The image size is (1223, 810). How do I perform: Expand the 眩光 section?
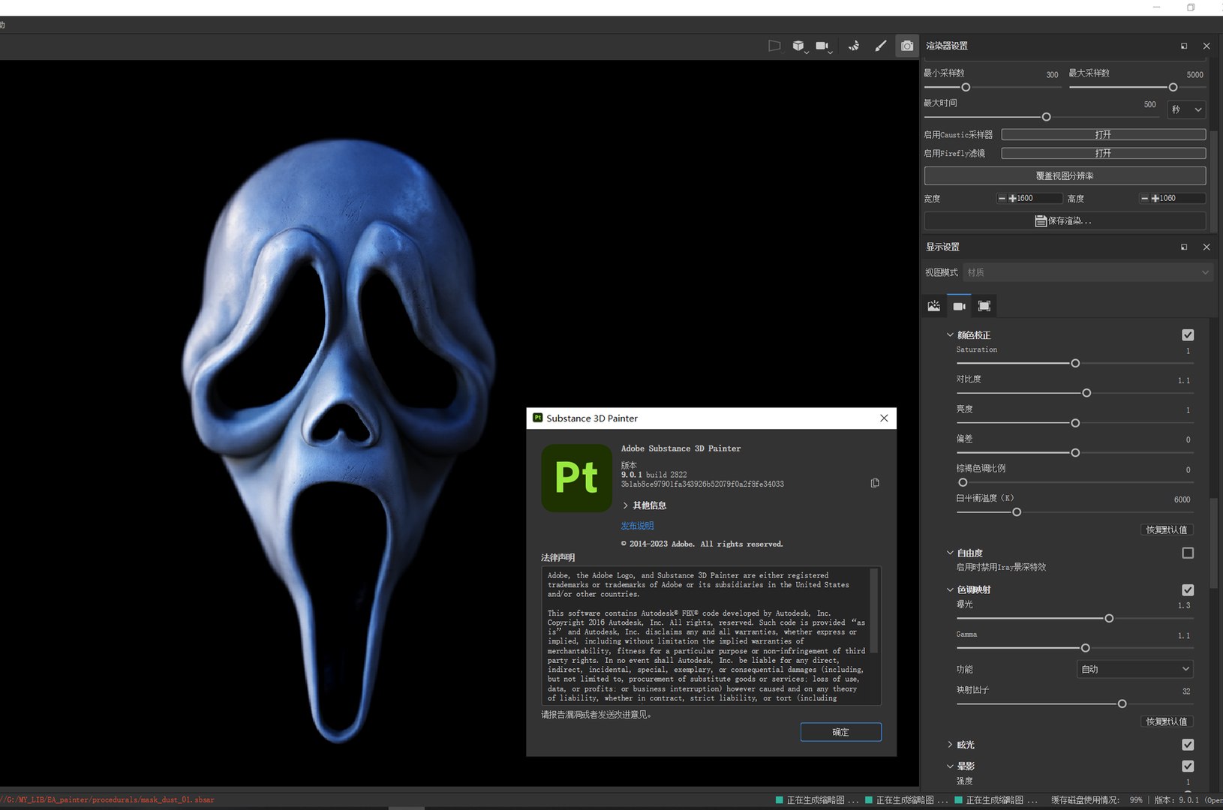[950, 745]
